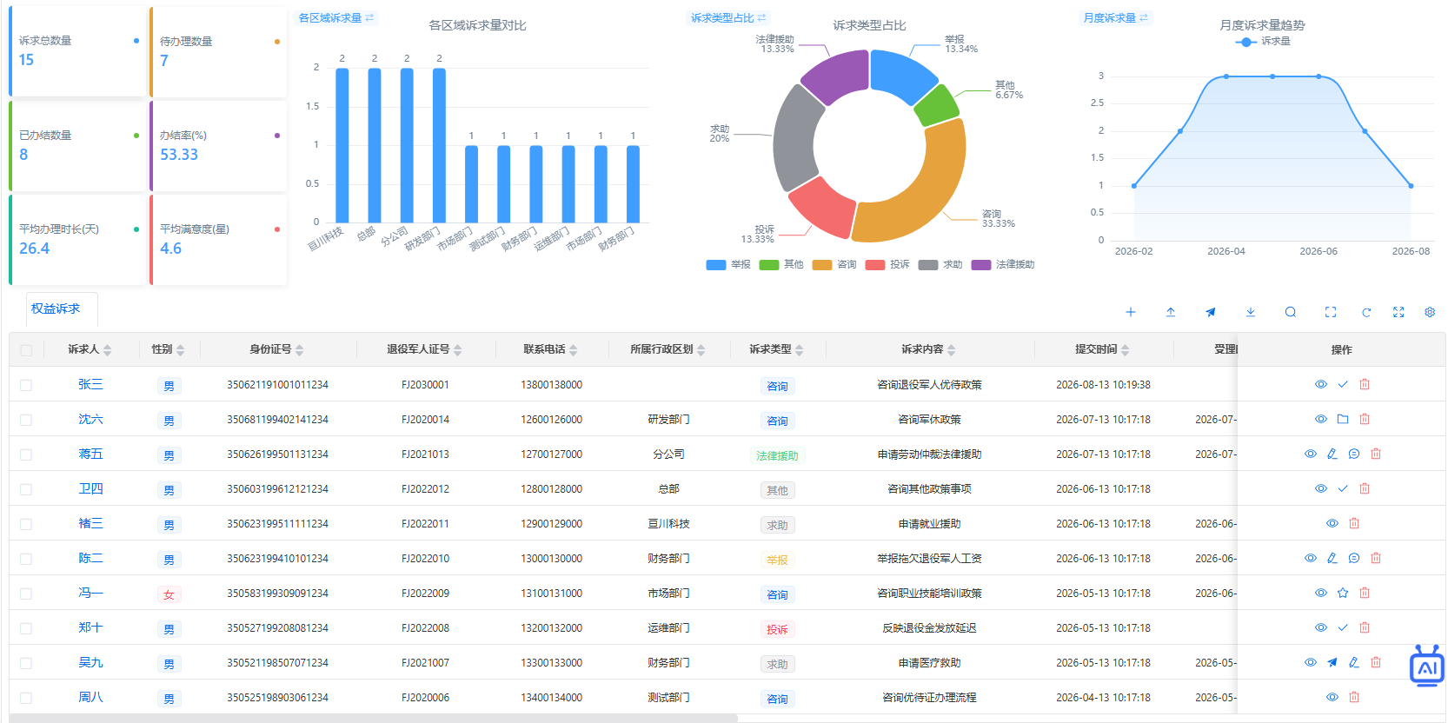This screenshot has height=723, width=1448.
Task: Check the row checkbox for 张三
Action: click(x=26, y=385)
